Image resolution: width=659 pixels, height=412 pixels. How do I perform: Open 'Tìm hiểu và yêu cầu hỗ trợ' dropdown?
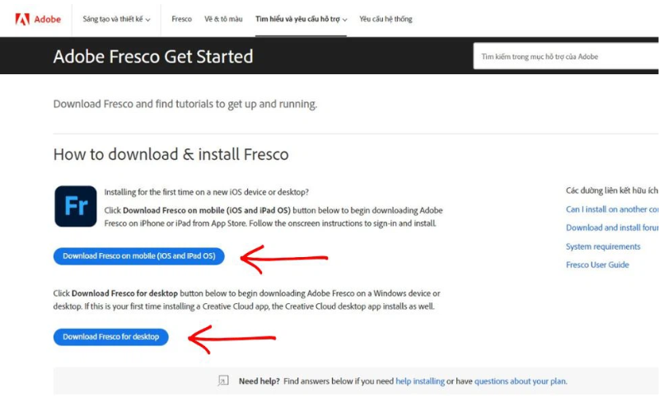click(x=301, y=19)
